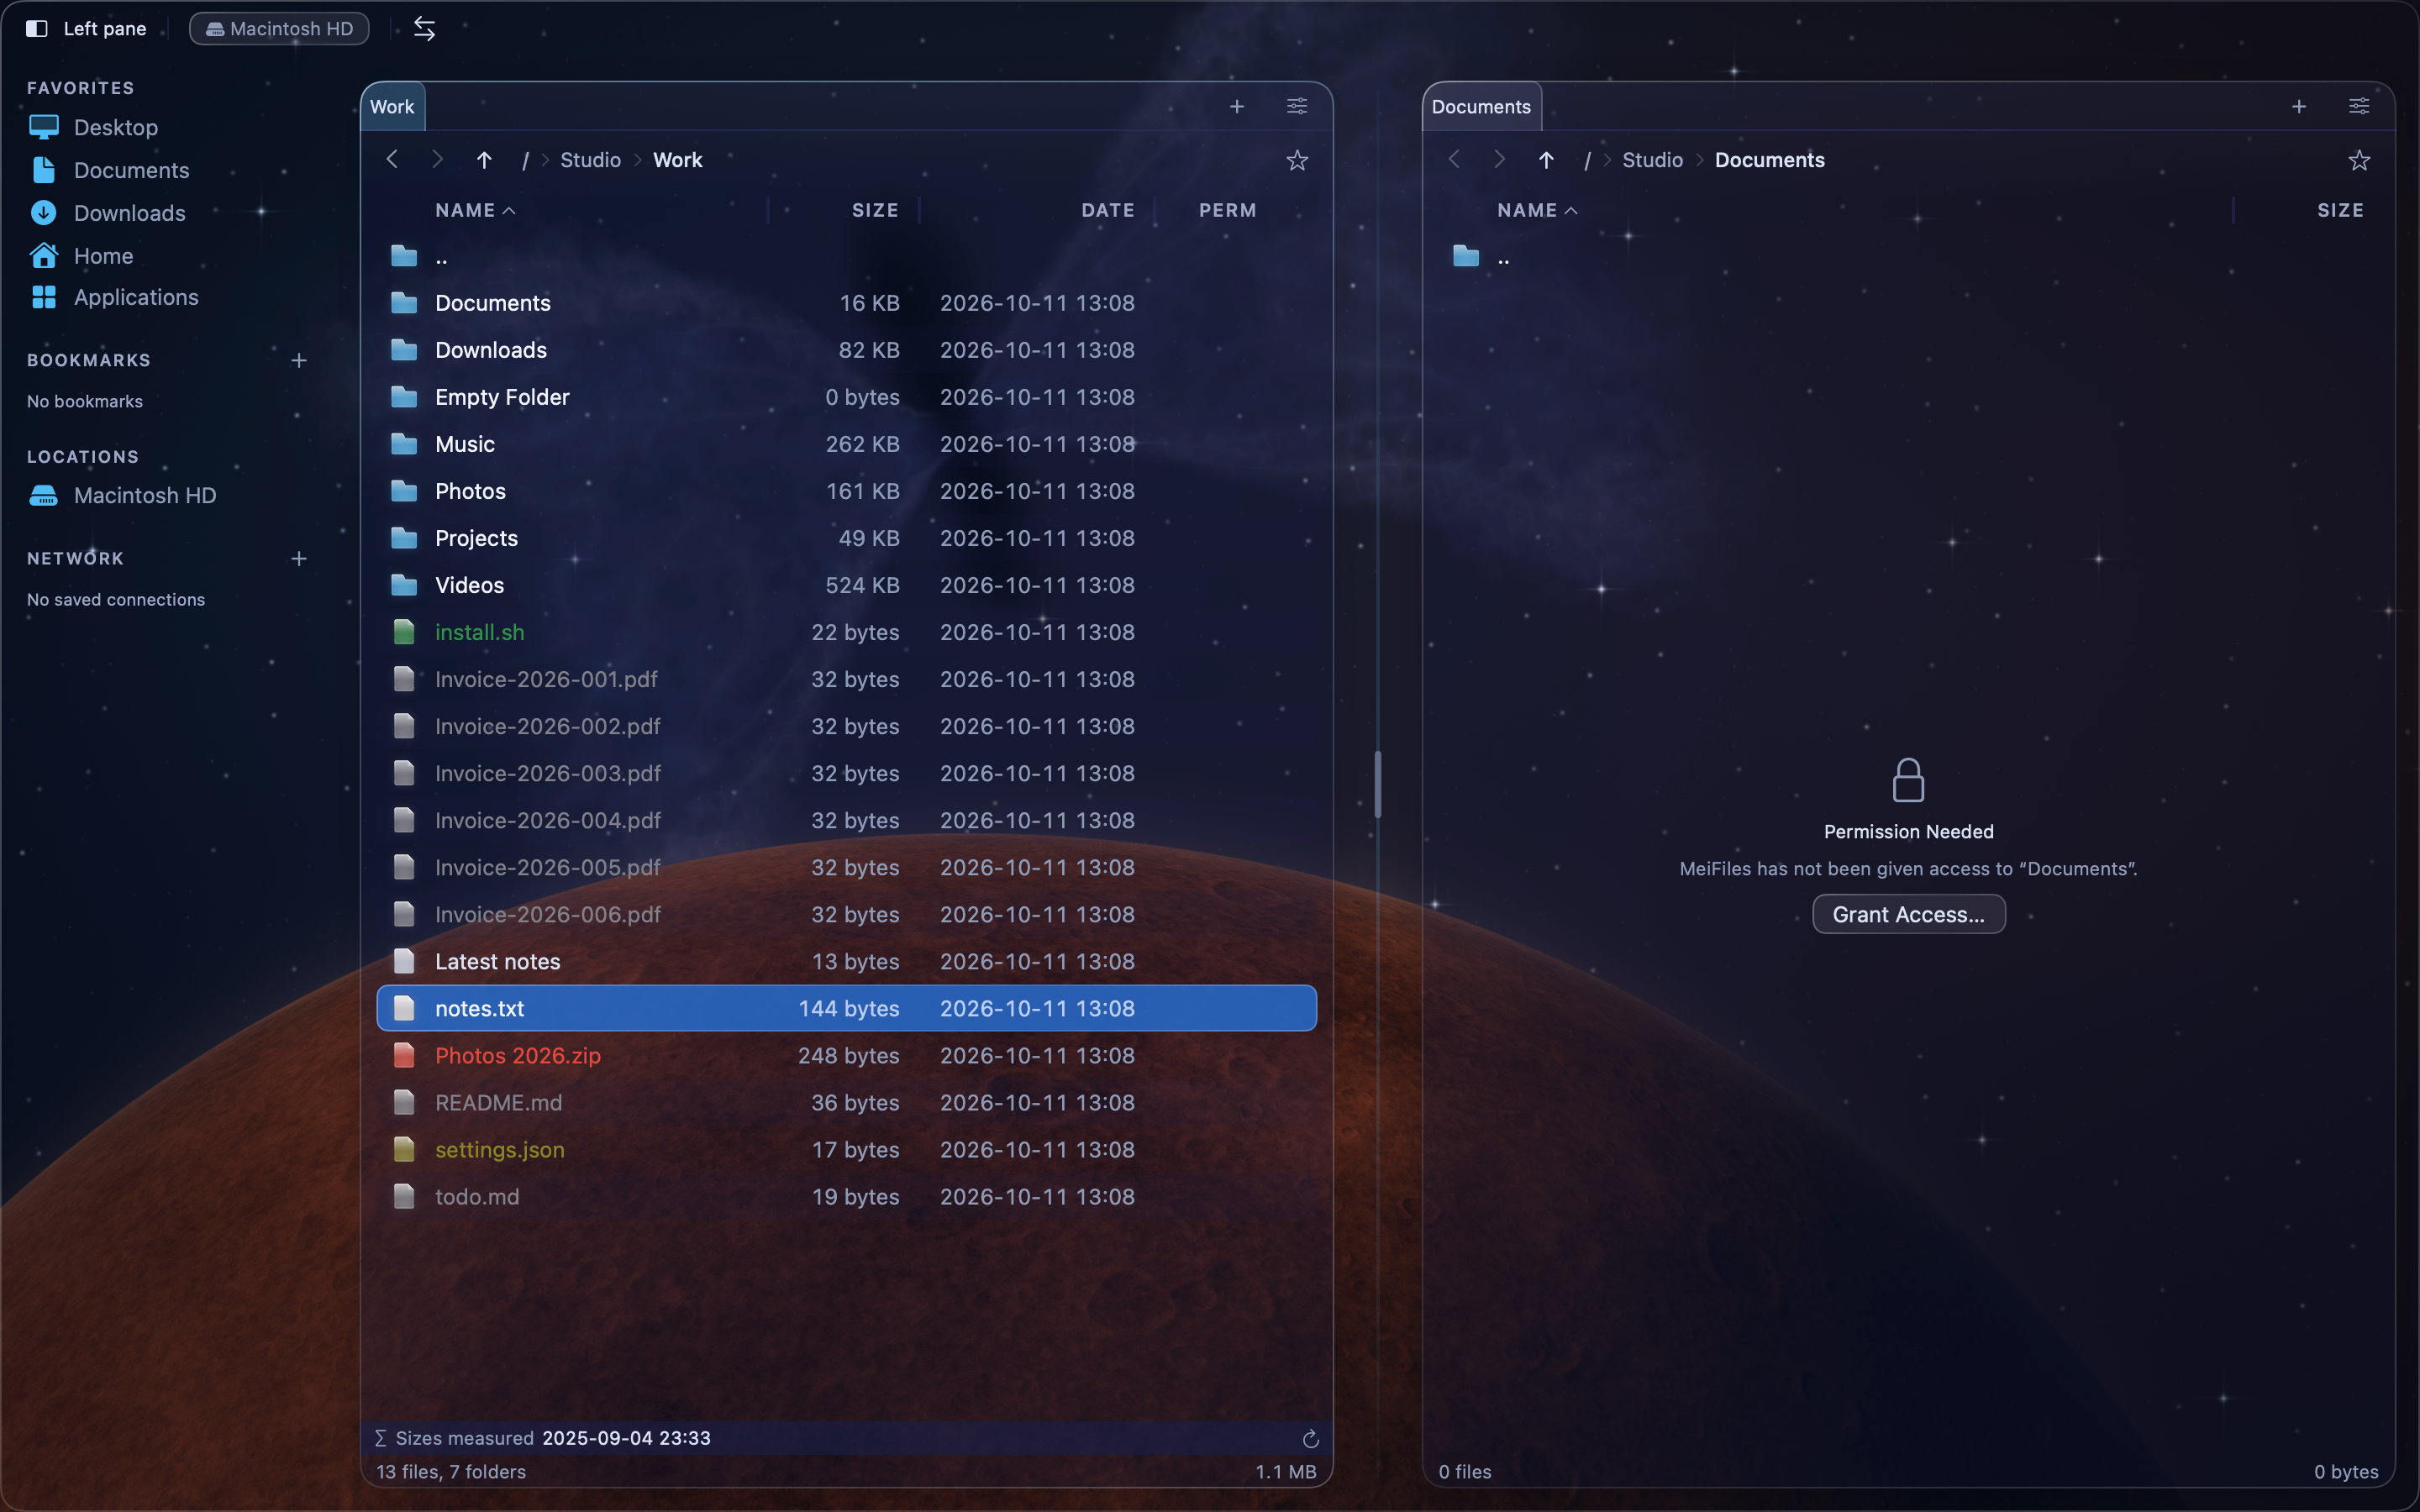Screen dimensions: 2420x1512
Task: Open Downloads in Favorites sidebar
Action: (108, 213)
